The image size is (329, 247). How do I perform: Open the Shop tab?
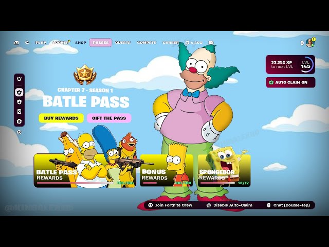(x=81, y=43)
